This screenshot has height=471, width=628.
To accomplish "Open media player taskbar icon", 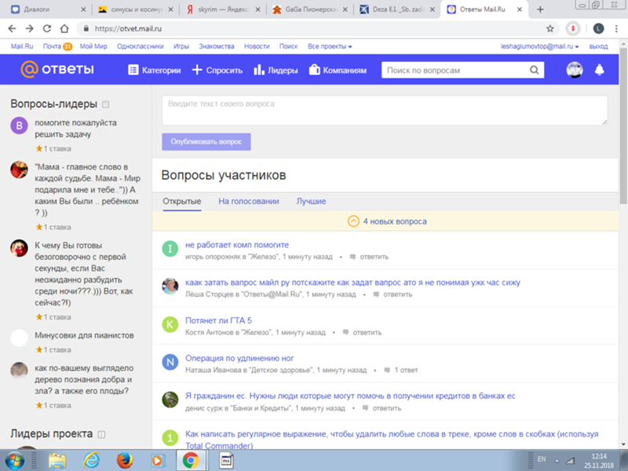I will (158, 461).
